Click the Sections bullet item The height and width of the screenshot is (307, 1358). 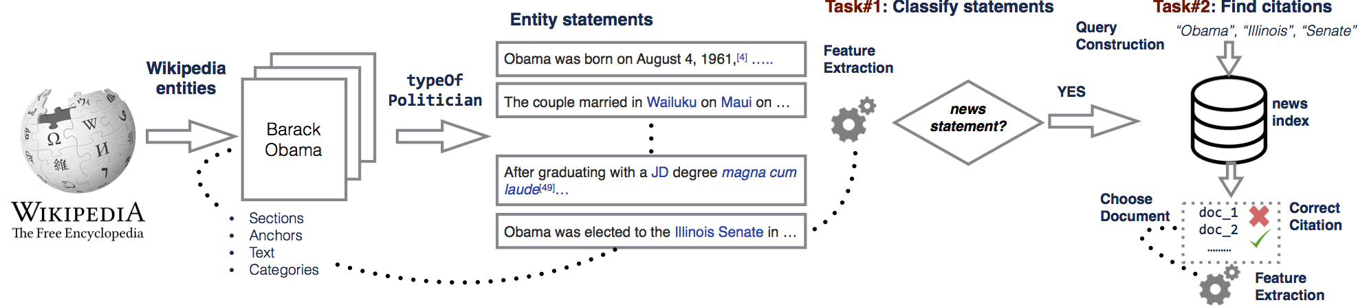tap(276, 218)
